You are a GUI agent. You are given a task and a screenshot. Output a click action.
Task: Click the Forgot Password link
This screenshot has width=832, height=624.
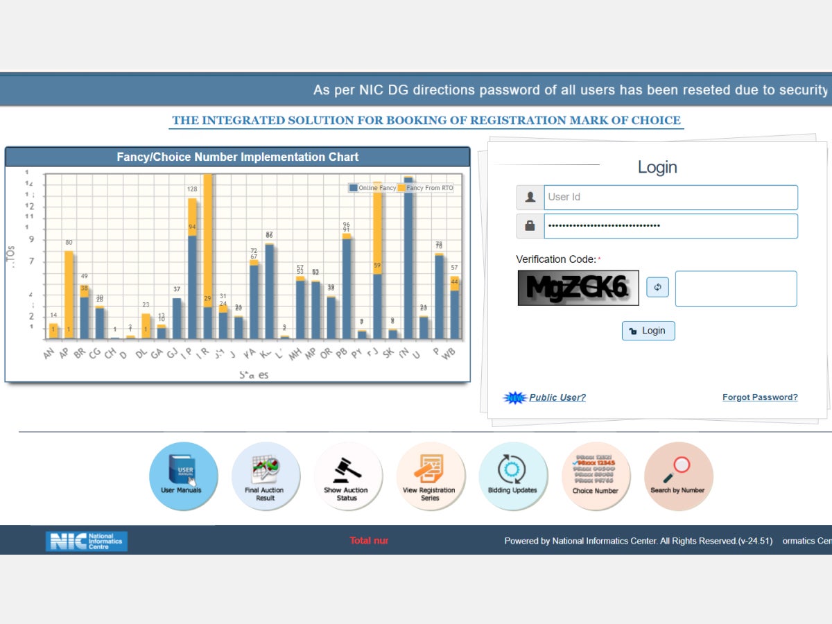(x=760, y=397)
